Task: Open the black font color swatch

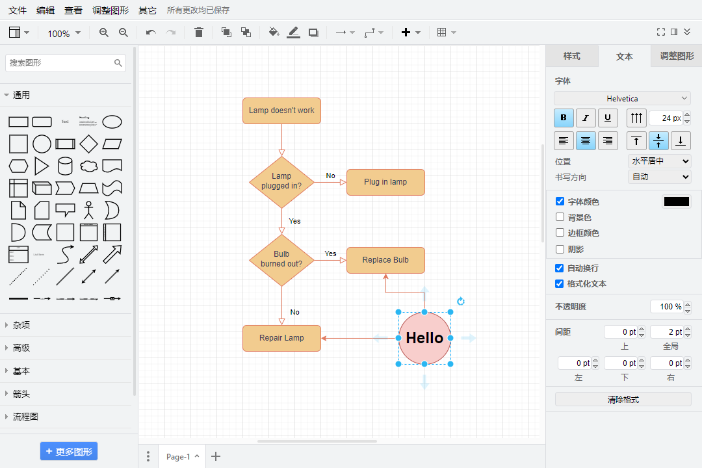Action: 676,201
